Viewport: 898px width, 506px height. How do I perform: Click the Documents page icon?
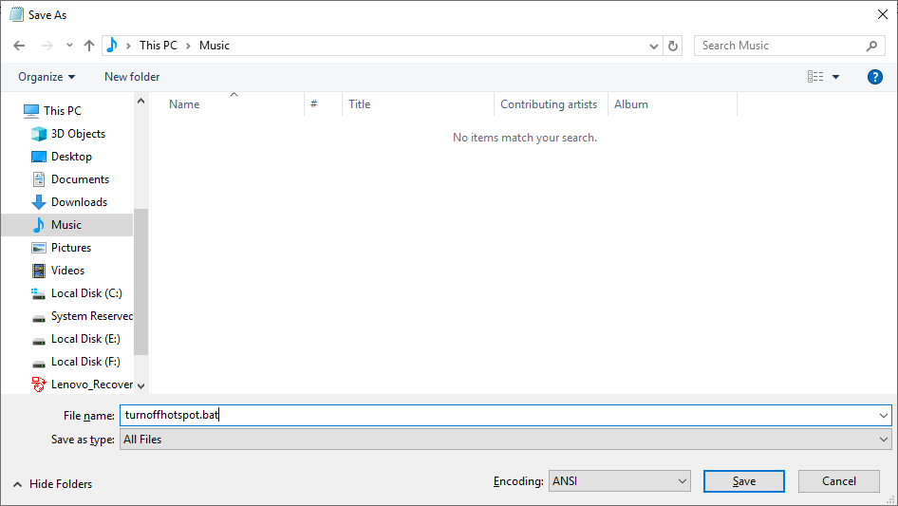click(39, 179)
